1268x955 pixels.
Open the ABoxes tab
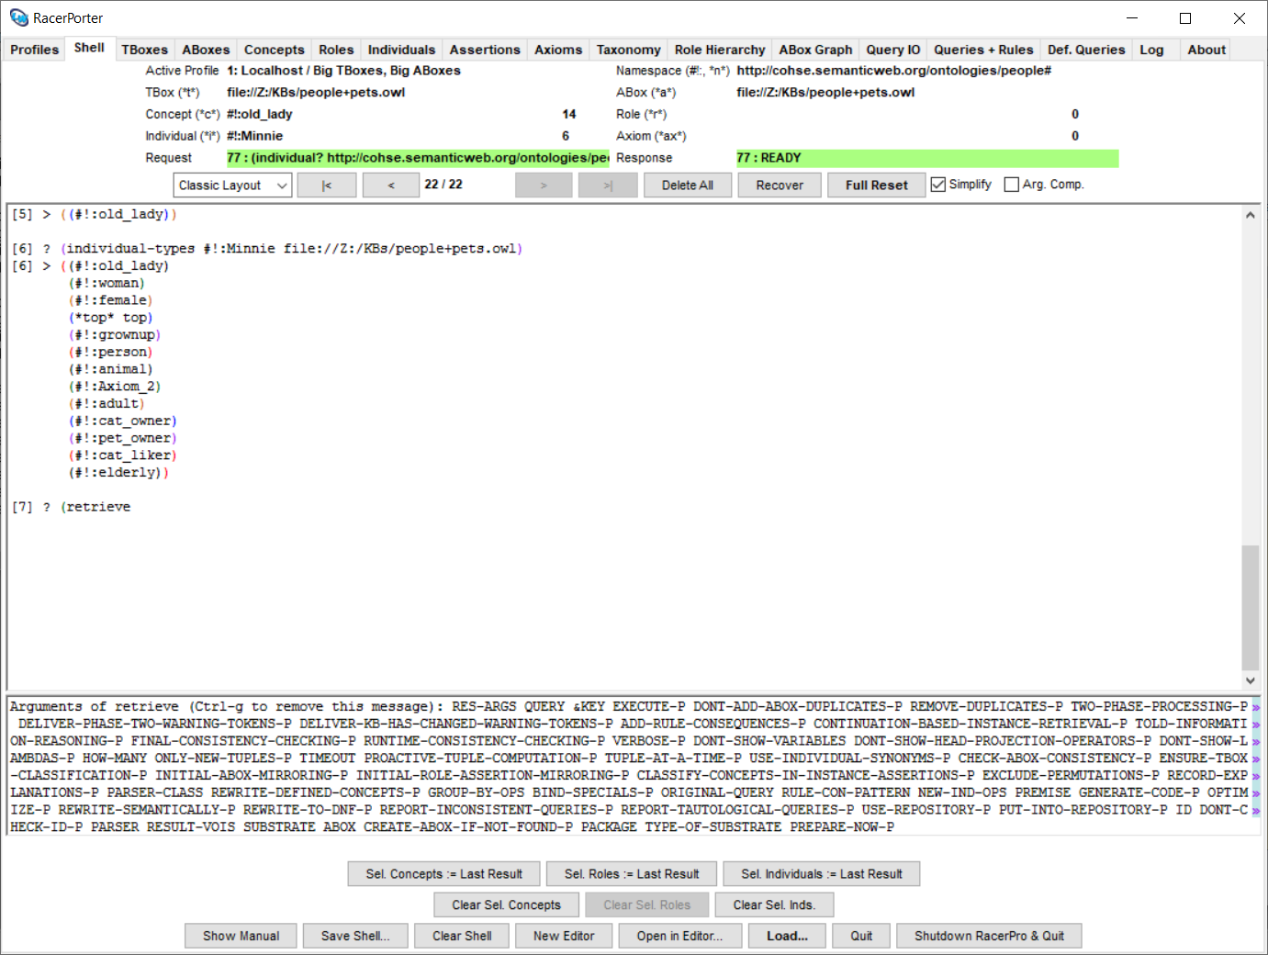coord(206,50)
